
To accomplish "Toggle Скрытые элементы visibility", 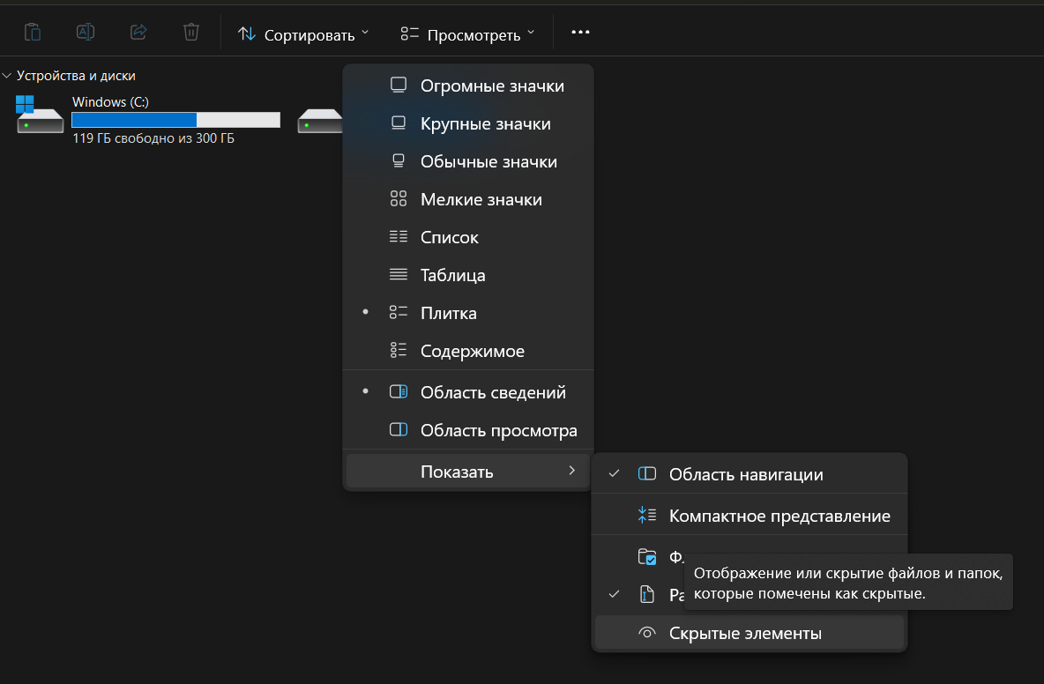I will [x=744, y=633].
